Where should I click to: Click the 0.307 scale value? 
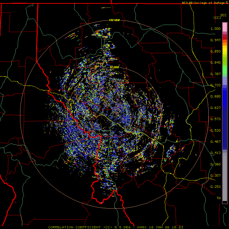(216, 176)
